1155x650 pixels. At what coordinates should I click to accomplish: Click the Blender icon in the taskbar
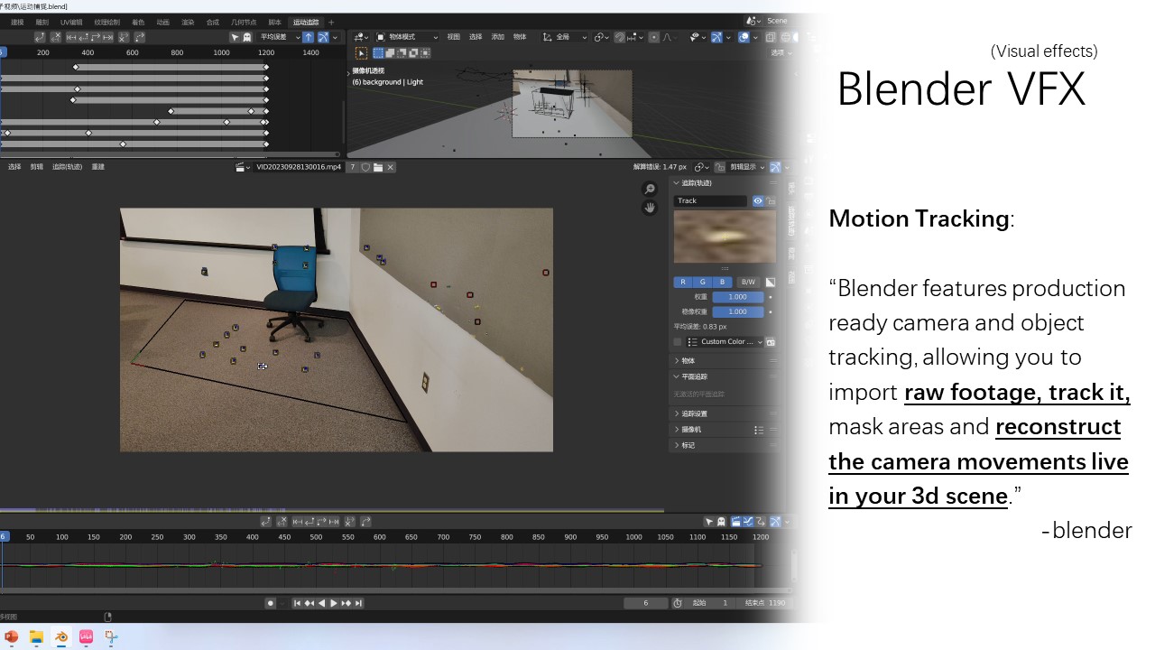61,636
